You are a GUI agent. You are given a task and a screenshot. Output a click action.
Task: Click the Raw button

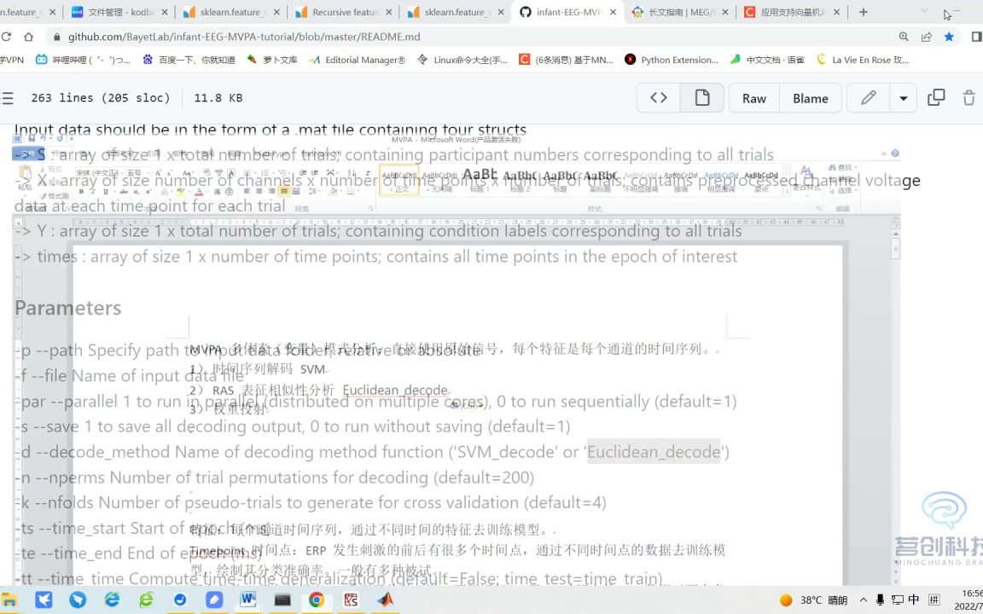753,98
